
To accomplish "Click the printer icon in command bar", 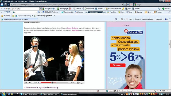I will [x=131, y=19].
